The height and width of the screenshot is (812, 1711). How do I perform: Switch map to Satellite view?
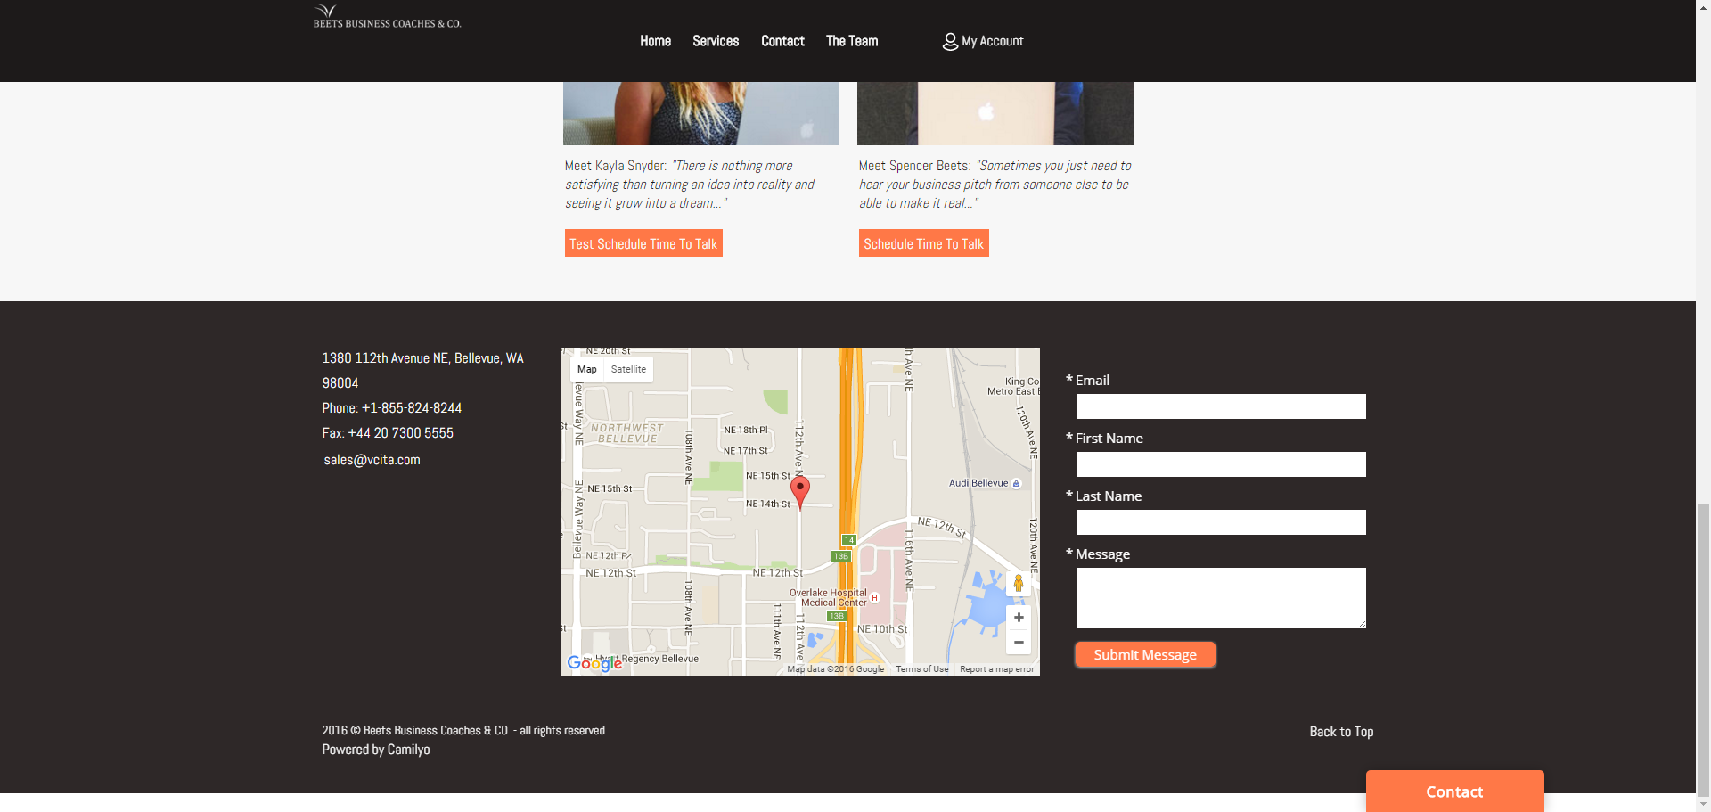click(x=628, y=369)
